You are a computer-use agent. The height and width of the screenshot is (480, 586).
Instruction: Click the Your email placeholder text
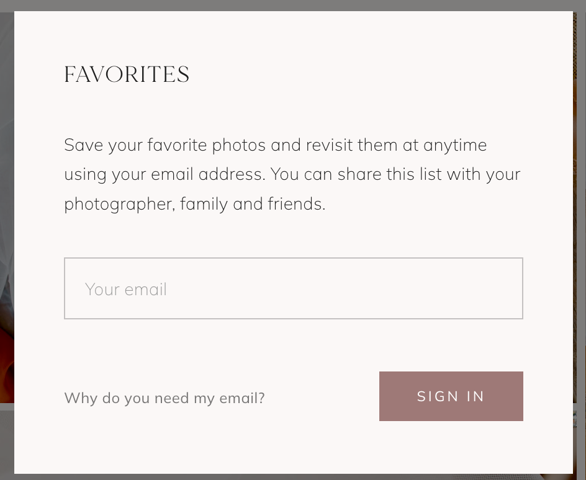coord(126,289)
